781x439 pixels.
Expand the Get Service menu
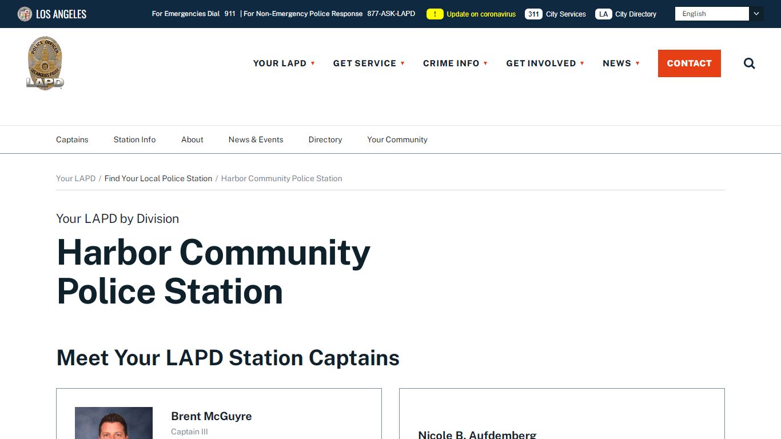pyautogui.click(x=369, y=63)
